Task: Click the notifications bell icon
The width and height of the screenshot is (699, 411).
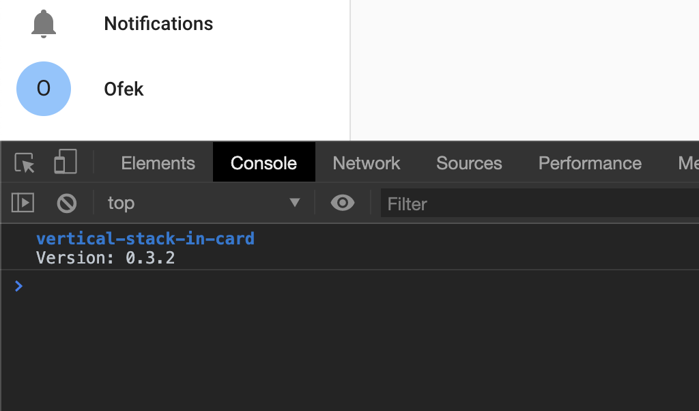Action: click(x=44, y=23)
